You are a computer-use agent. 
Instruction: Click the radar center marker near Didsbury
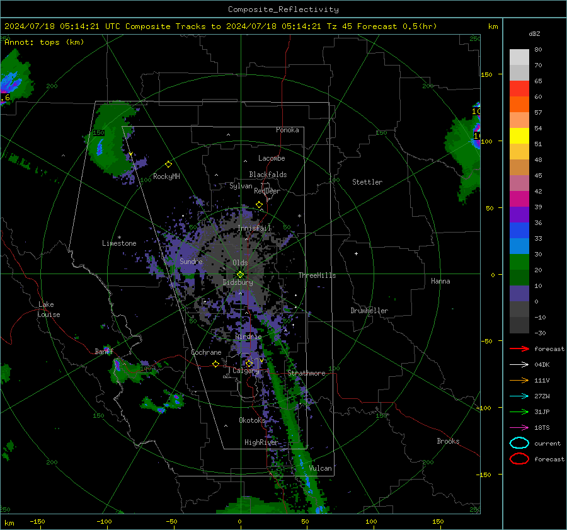point(240,275)
